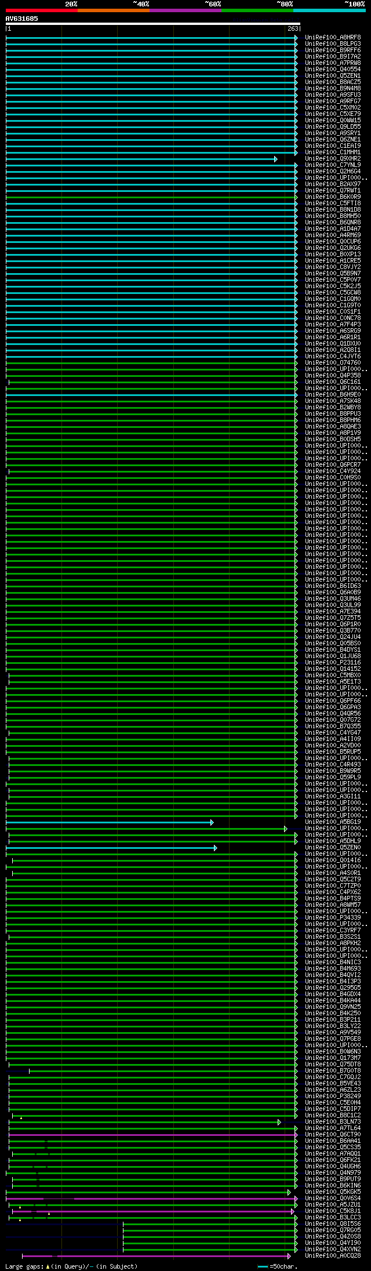
Task: Click the purple ~60% identity legend segment
Action: pos(185,10)
